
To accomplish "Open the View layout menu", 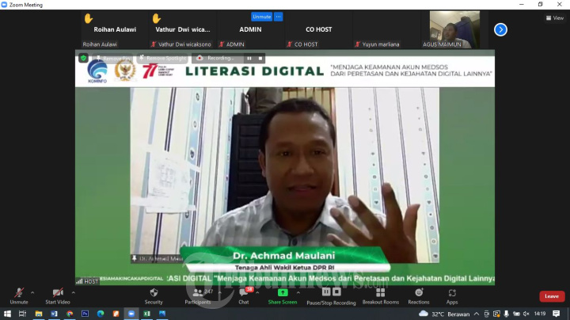I will pos(555,17).
